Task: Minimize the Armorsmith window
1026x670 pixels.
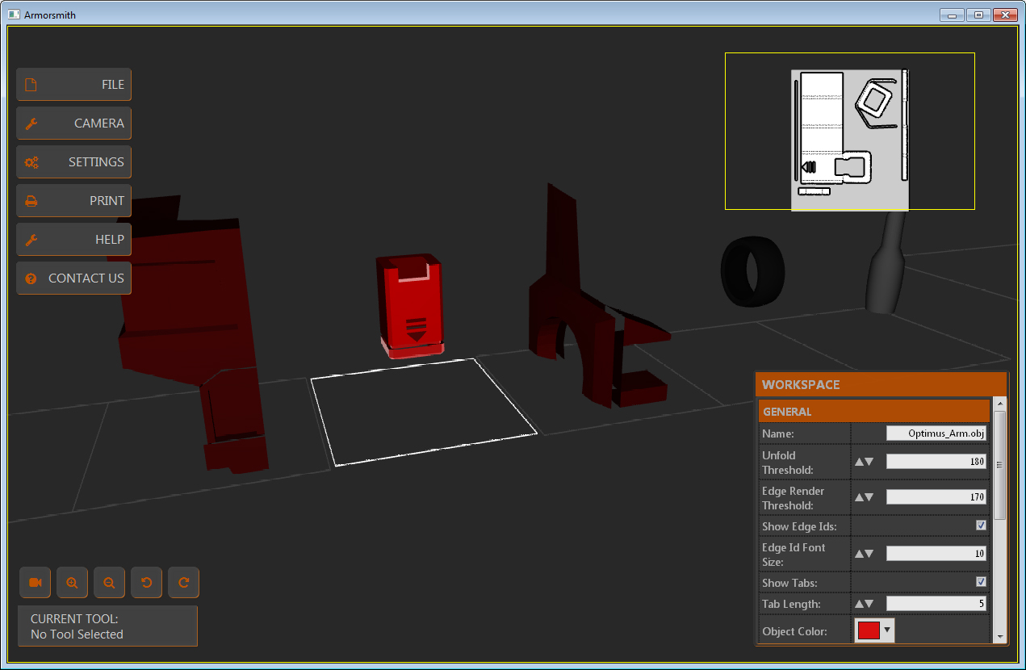Action: (953, 15)
